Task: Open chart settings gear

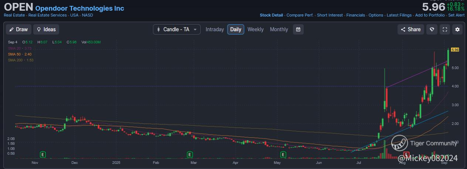Action: click(x=457, y=29)
